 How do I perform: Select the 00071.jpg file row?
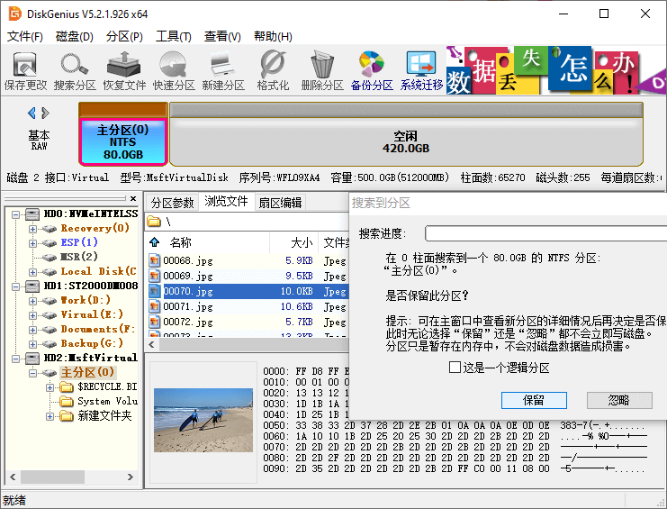(x=188, y=306)
